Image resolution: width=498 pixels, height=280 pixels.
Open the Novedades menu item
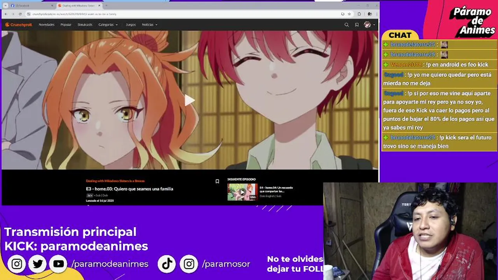tap(47, 24)
